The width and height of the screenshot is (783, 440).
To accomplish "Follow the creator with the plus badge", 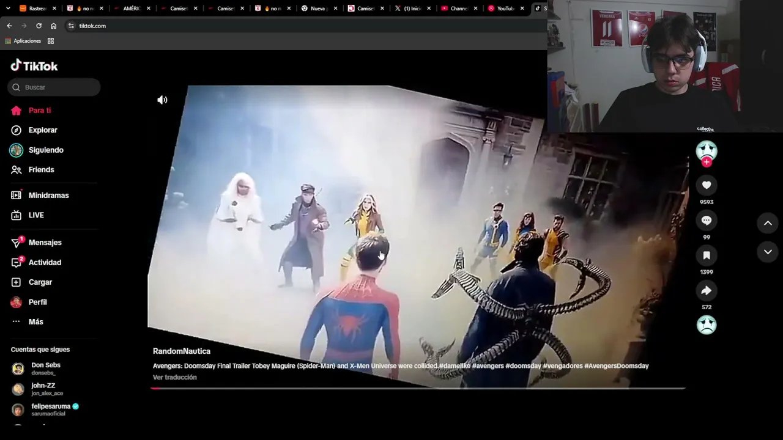I will tap(707, 162).
